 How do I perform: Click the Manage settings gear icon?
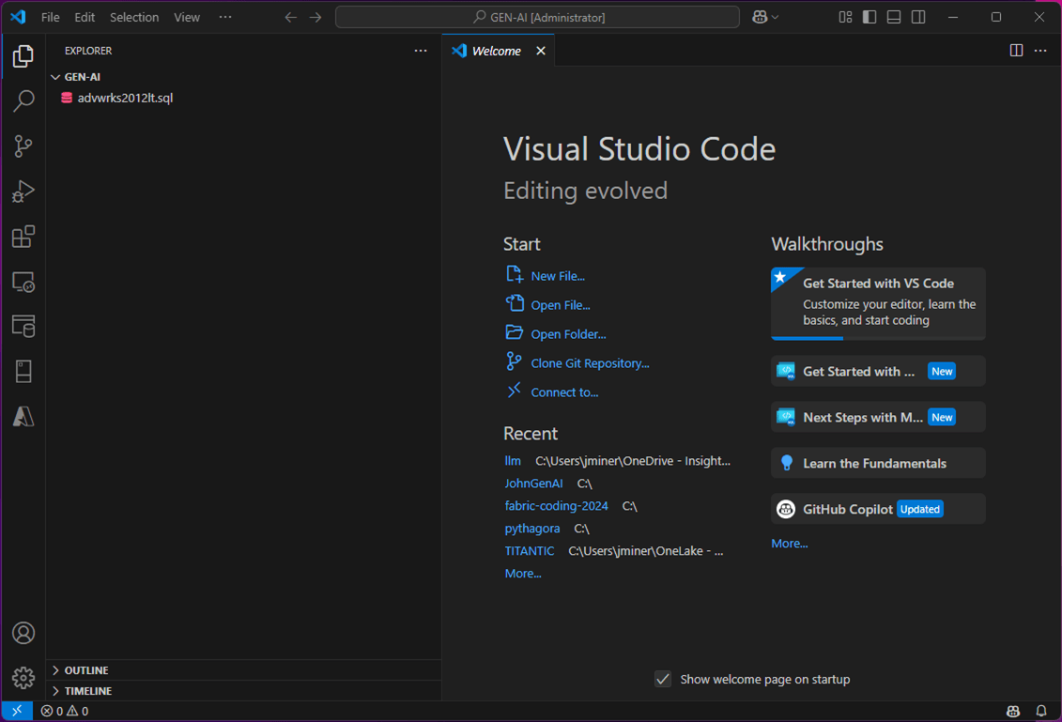click(23, 677)
